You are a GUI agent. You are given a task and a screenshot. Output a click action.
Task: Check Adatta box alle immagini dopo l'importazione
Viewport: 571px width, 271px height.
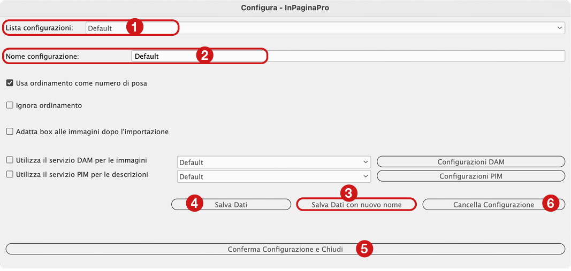pyautogui.click(x=10, y=131)
